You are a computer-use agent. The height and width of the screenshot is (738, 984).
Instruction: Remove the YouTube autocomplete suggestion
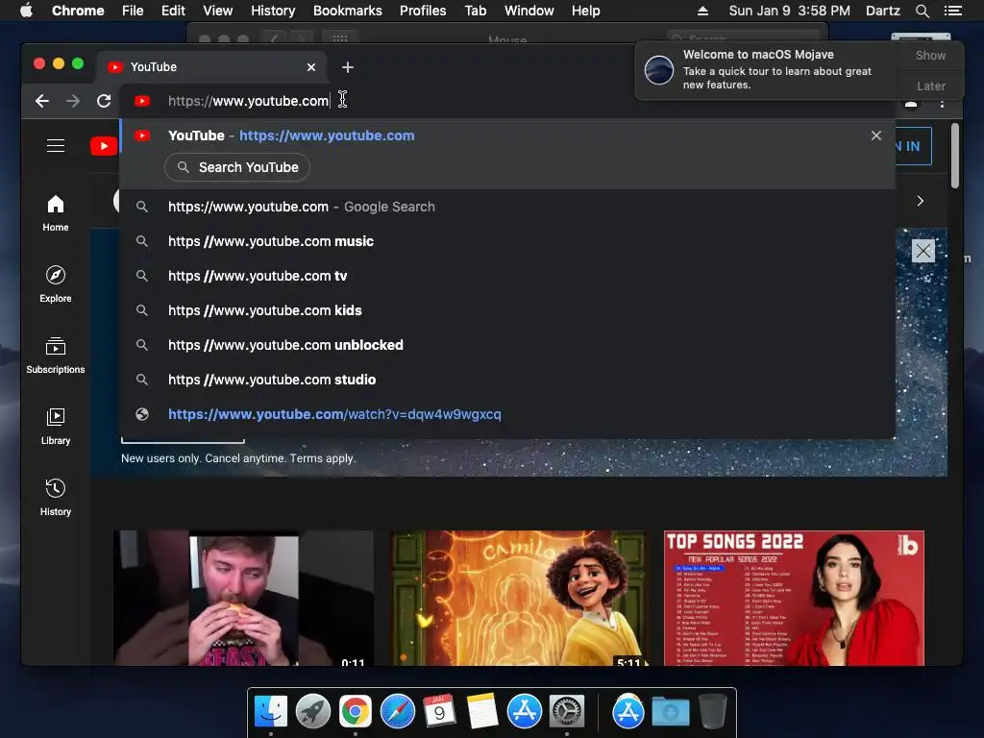[876, 135]
